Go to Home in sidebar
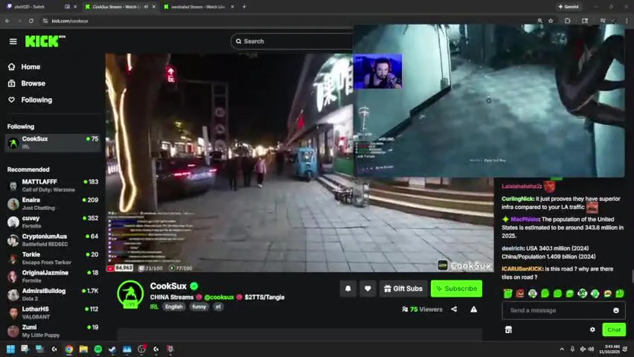 [x=30, y=67]
